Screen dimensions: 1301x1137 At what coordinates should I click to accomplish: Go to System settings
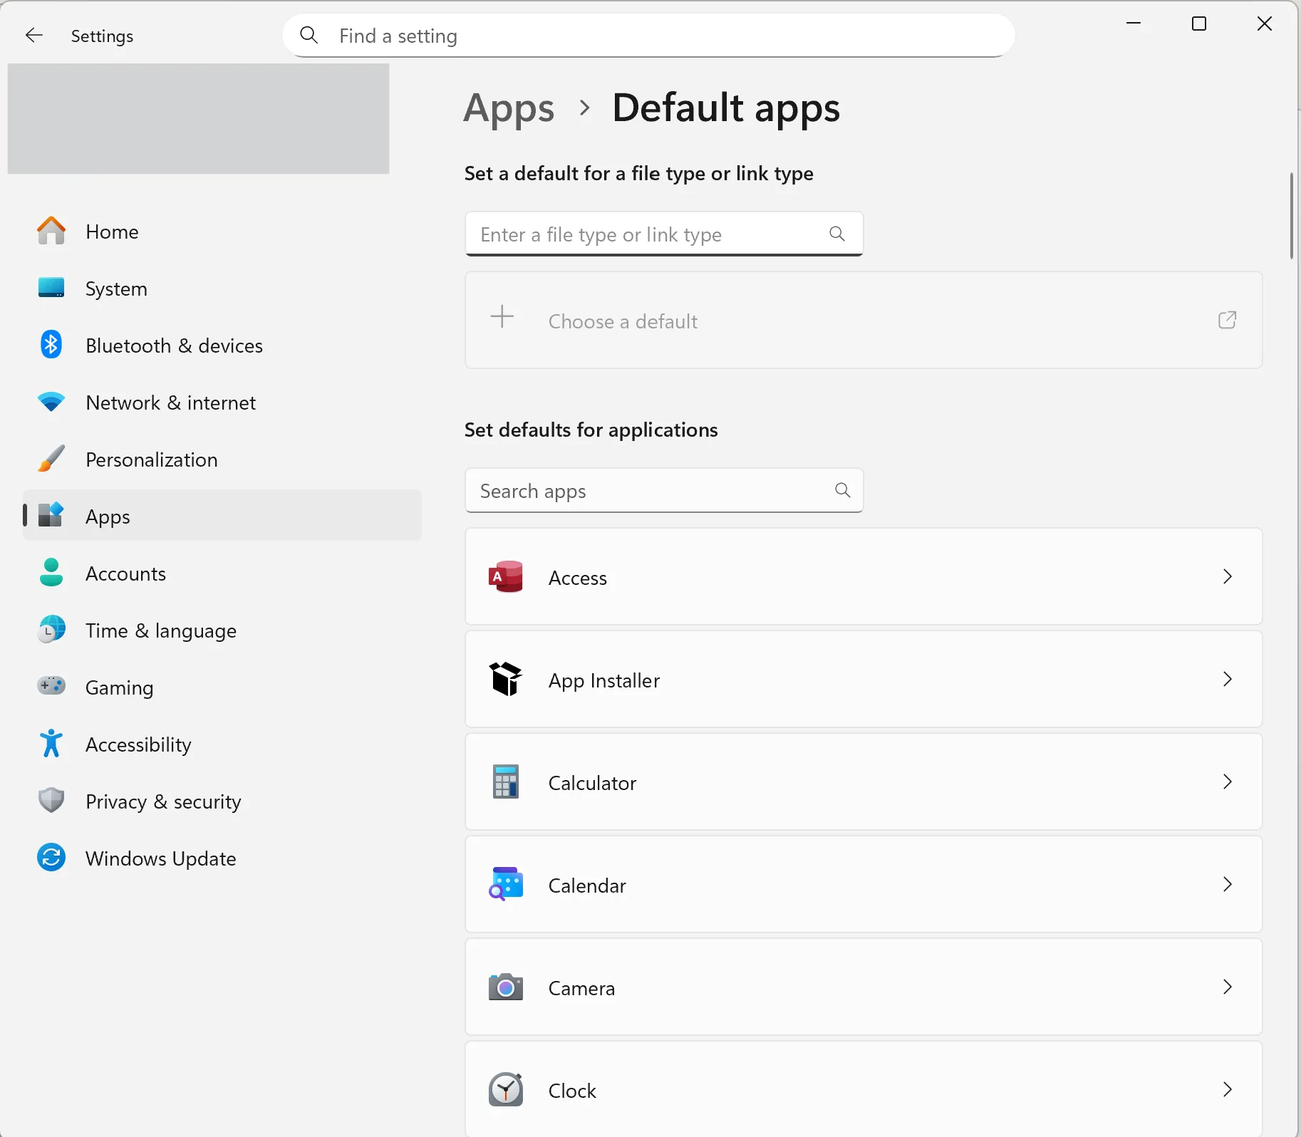click(x=222, y=288)
